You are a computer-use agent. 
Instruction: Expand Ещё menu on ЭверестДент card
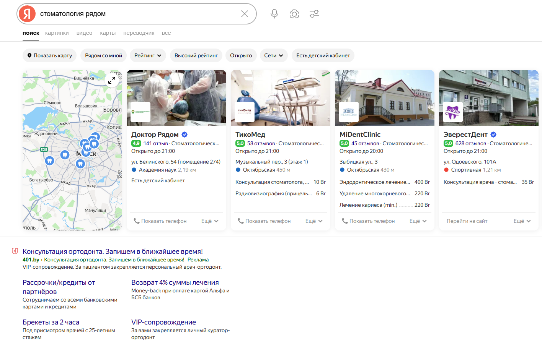tap(522, 221)
